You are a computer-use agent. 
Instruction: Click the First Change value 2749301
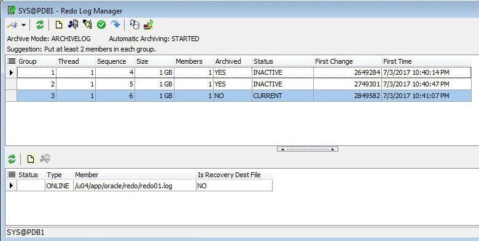click(x=348, y=84)
